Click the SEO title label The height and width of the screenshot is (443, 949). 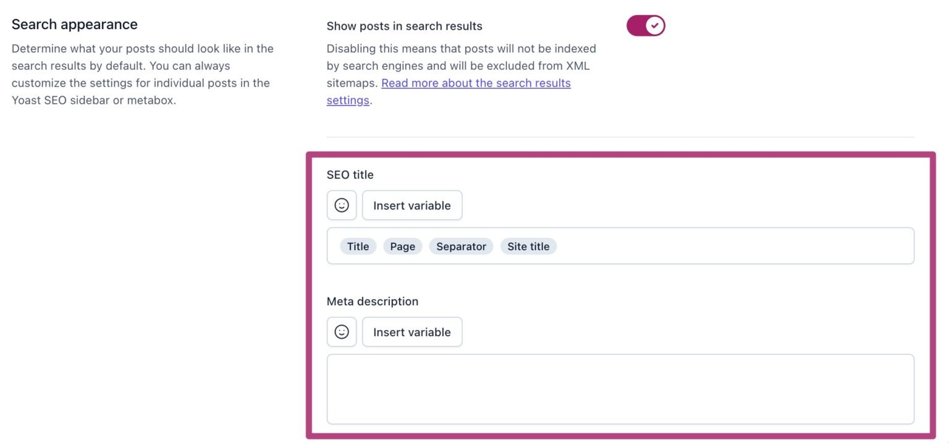(x=350, y=174)
